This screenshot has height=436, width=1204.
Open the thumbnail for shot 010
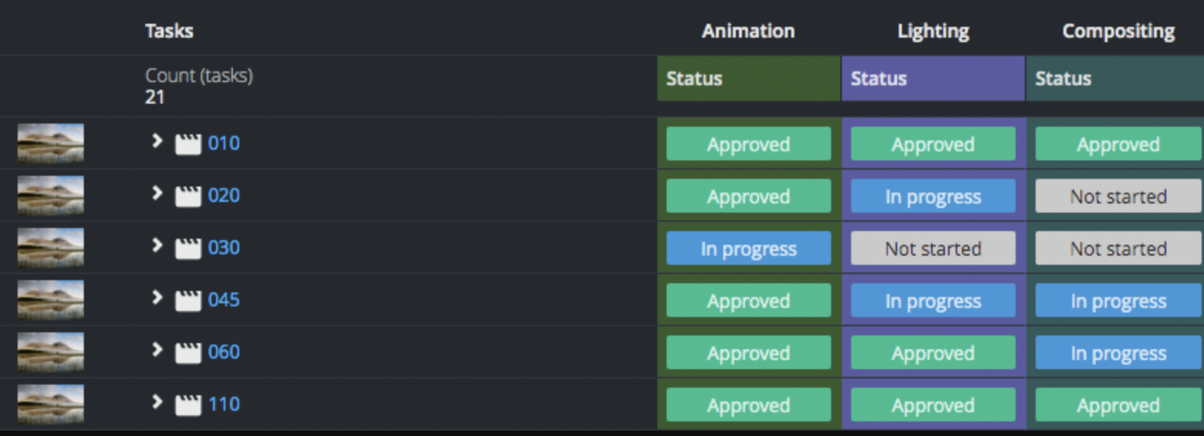point(51,143)
